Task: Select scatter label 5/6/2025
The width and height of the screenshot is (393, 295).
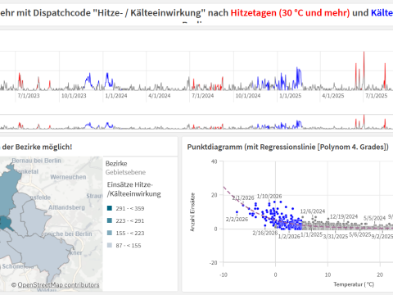Action: coord(360,234)
